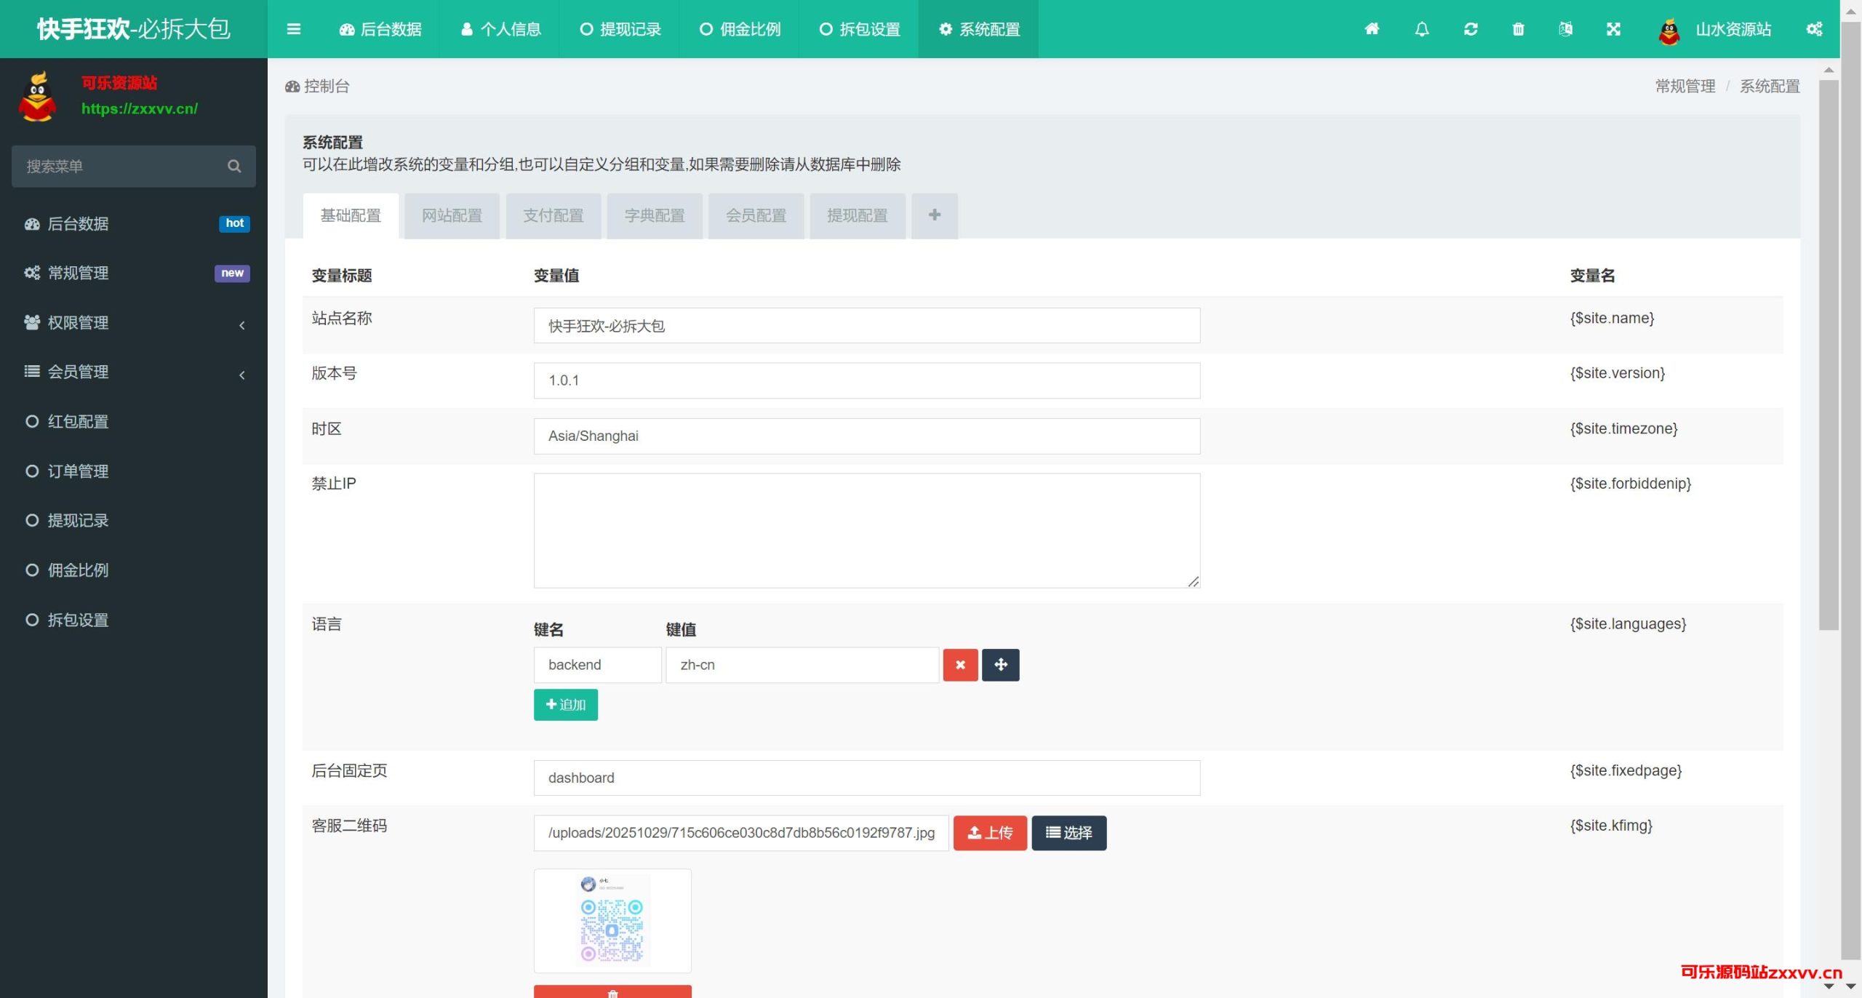Open the 提现配置 tab
The height and width of the screenshot is (998, 1862).
click(857, 215)
